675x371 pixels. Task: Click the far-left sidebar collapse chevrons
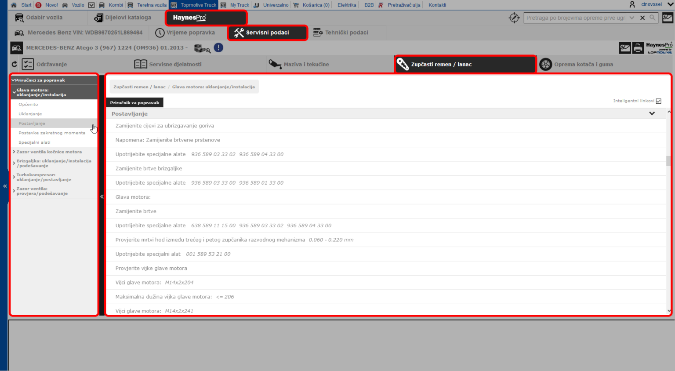coord(5,186)
